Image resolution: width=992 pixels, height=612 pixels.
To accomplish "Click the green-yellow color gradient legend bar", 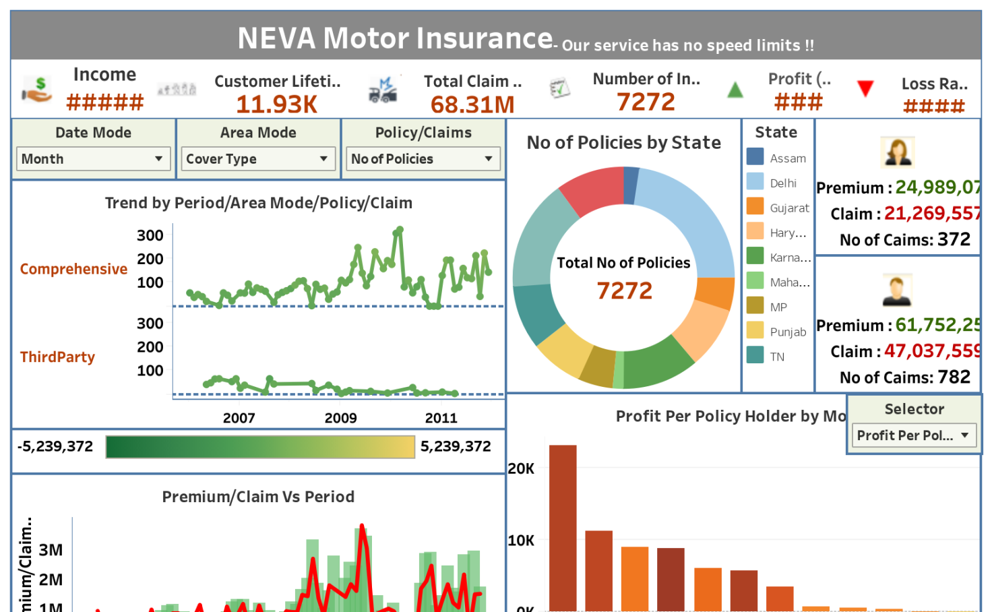I will (260, 447).
